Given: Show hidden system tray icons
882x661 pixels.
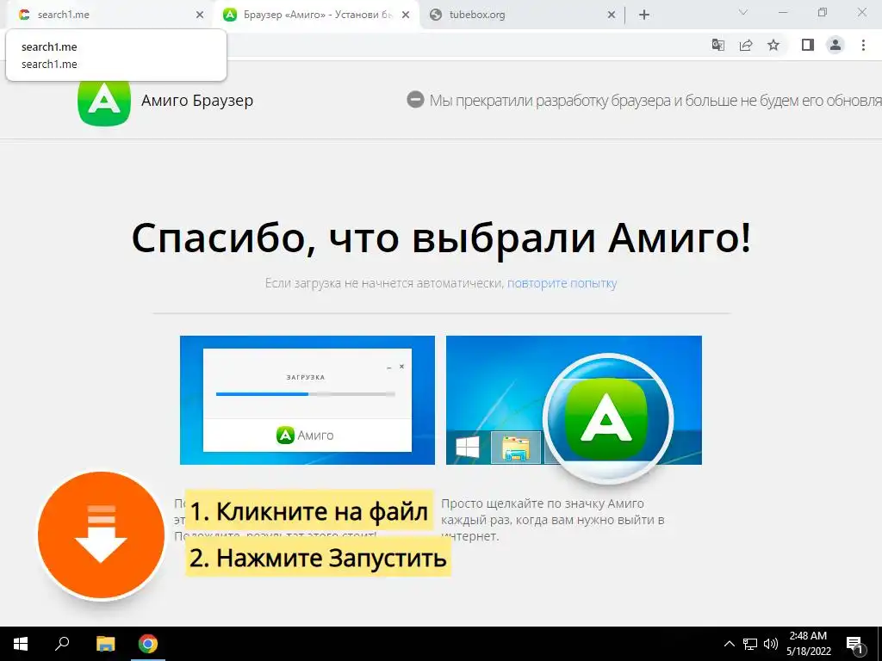Looking at the screenshot, I should coord(729,644).
